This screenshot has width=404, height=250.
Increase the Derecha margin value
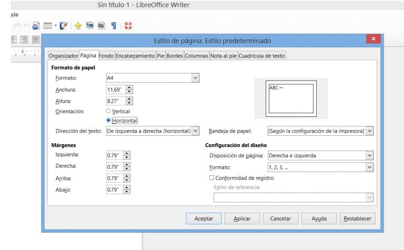[127, 165]
